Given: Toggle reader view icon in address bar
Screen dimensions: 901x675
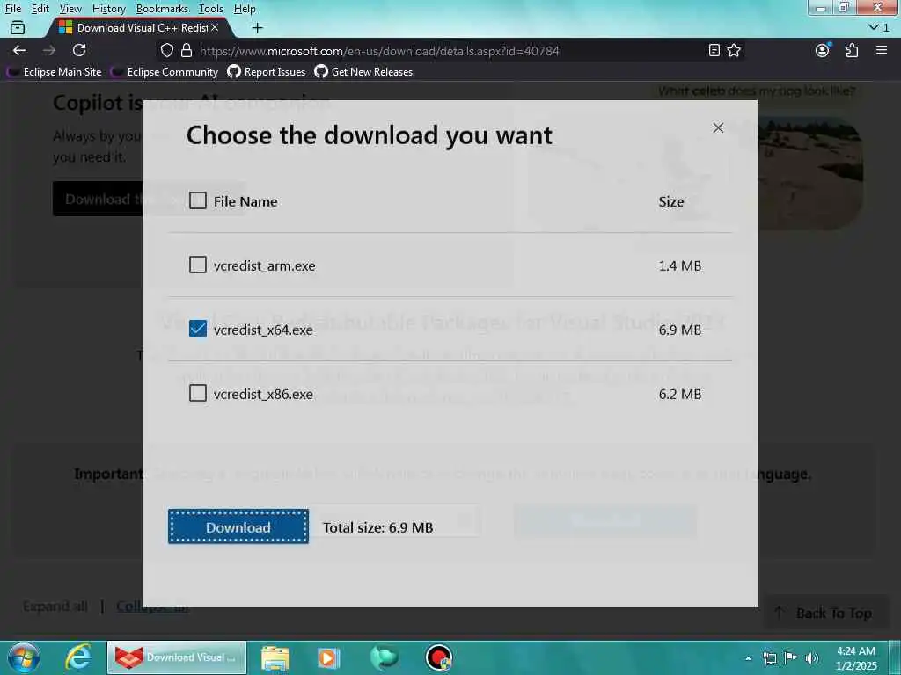Looking at the screenshot, I should point(714,50).
